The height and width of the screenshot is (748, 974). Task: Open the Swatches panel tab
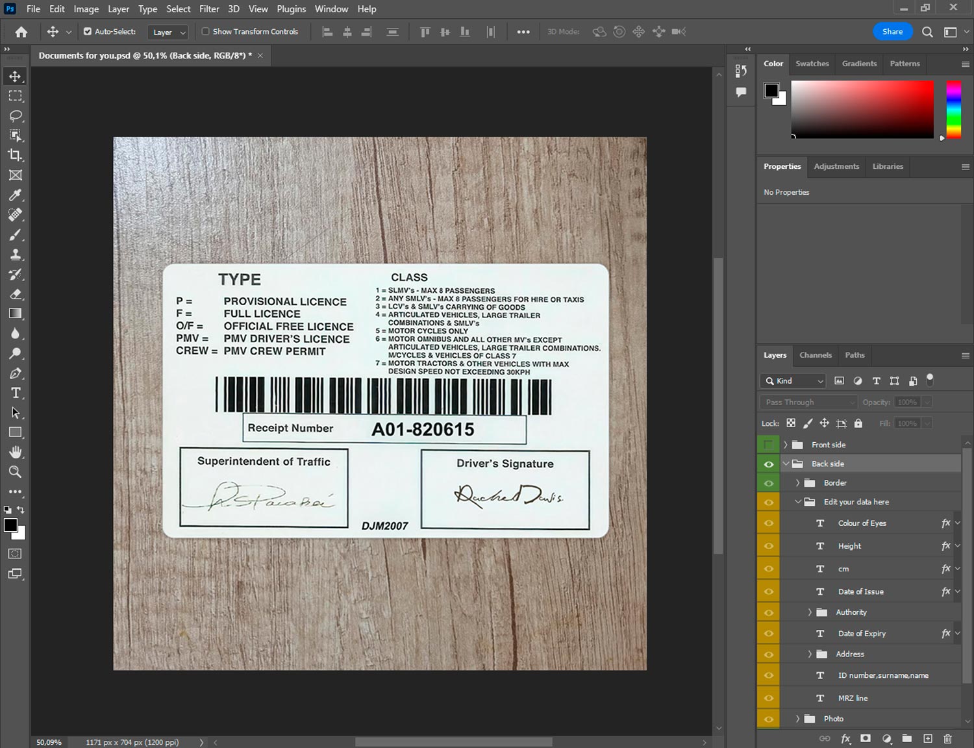[812, 64]
